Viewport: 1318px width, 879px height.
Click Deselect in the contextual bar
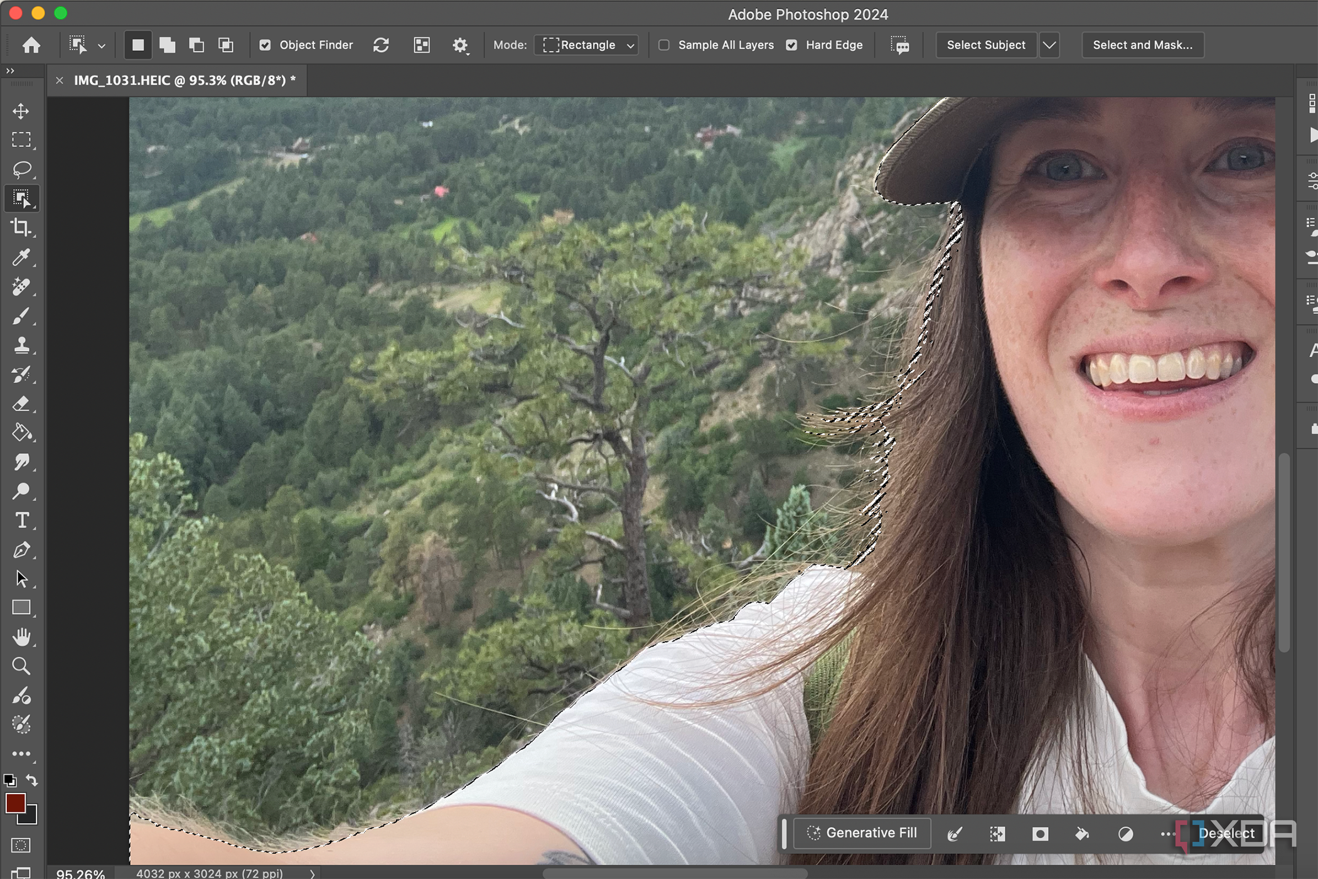1226,834
